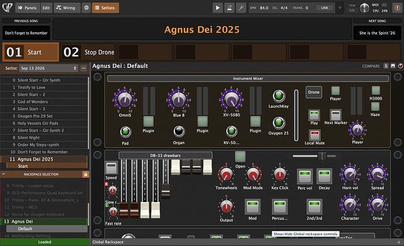Click the clipboard icon next to COMPARE

tap(386, 66)
